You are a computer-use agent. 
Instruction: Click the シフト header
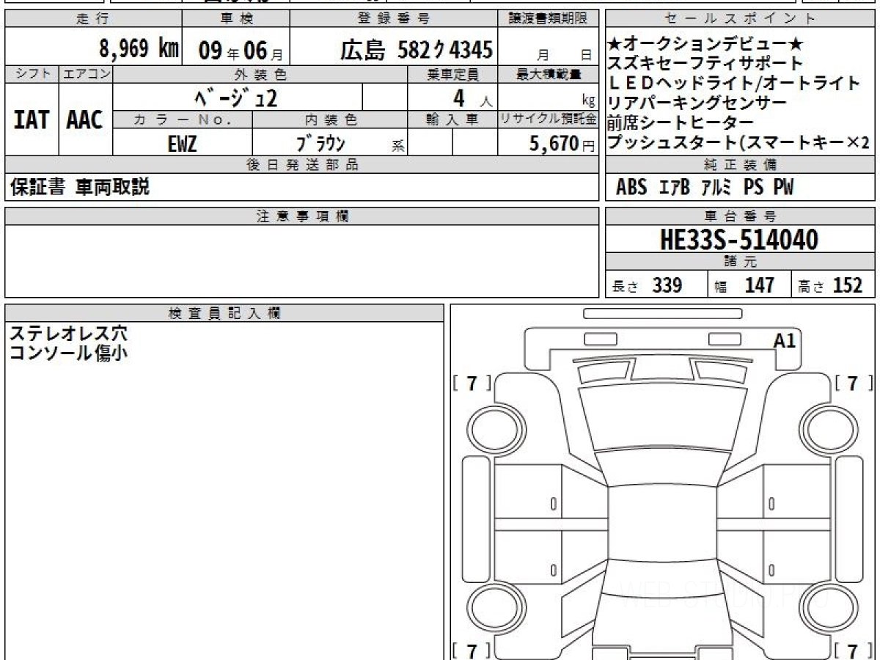[32, 74]
